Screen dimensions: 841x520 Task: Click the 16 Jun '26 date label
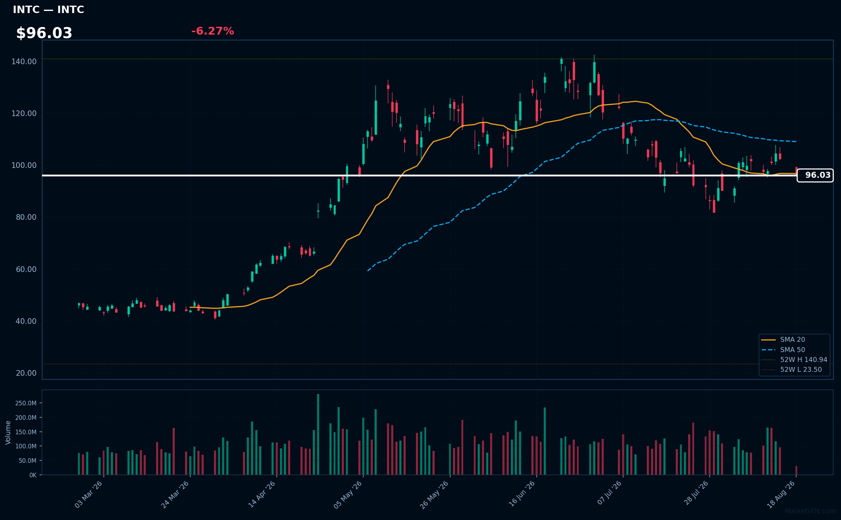coord(521,495)
